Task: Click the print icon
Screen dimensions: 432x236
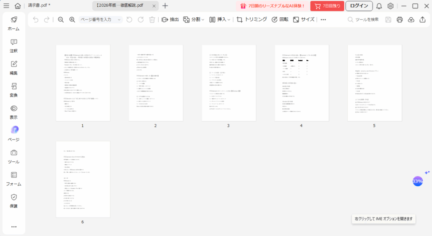Action: click(x=400, y=20)
